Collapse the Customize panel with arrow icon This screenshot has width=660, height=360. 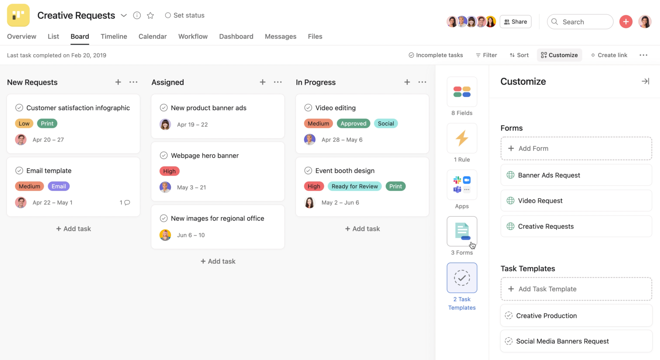point(645,81)
